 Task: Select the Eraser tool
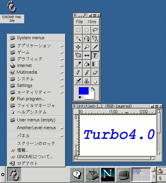click(95, 72)
